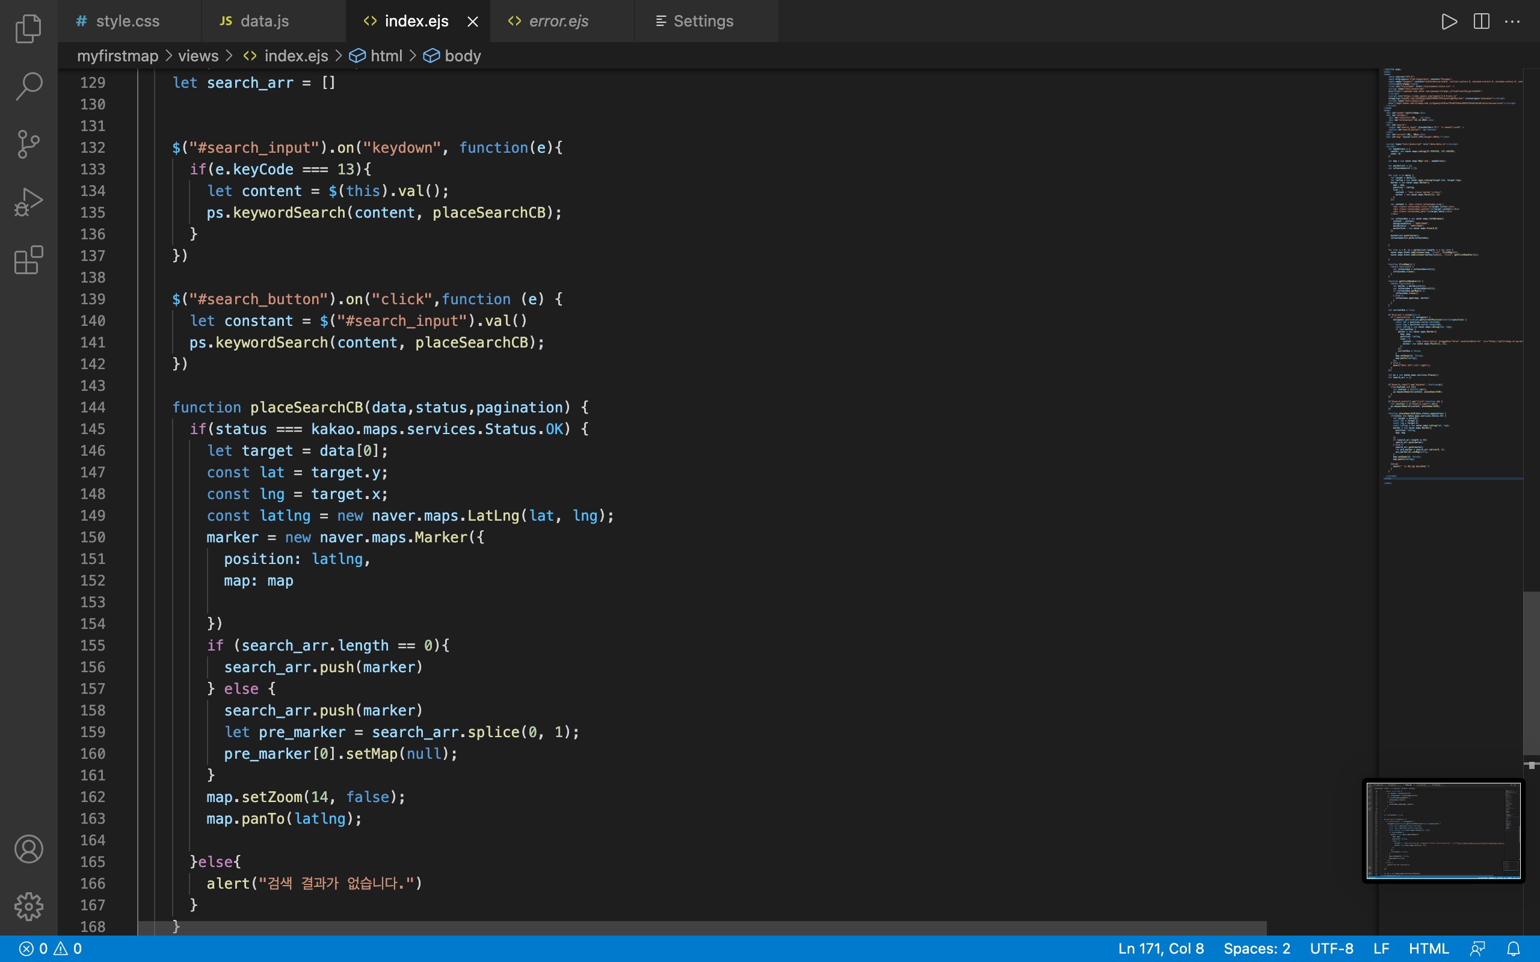Click naver.maps.Marker on line 150
The image size is (1540, 962).
[394, 537]
